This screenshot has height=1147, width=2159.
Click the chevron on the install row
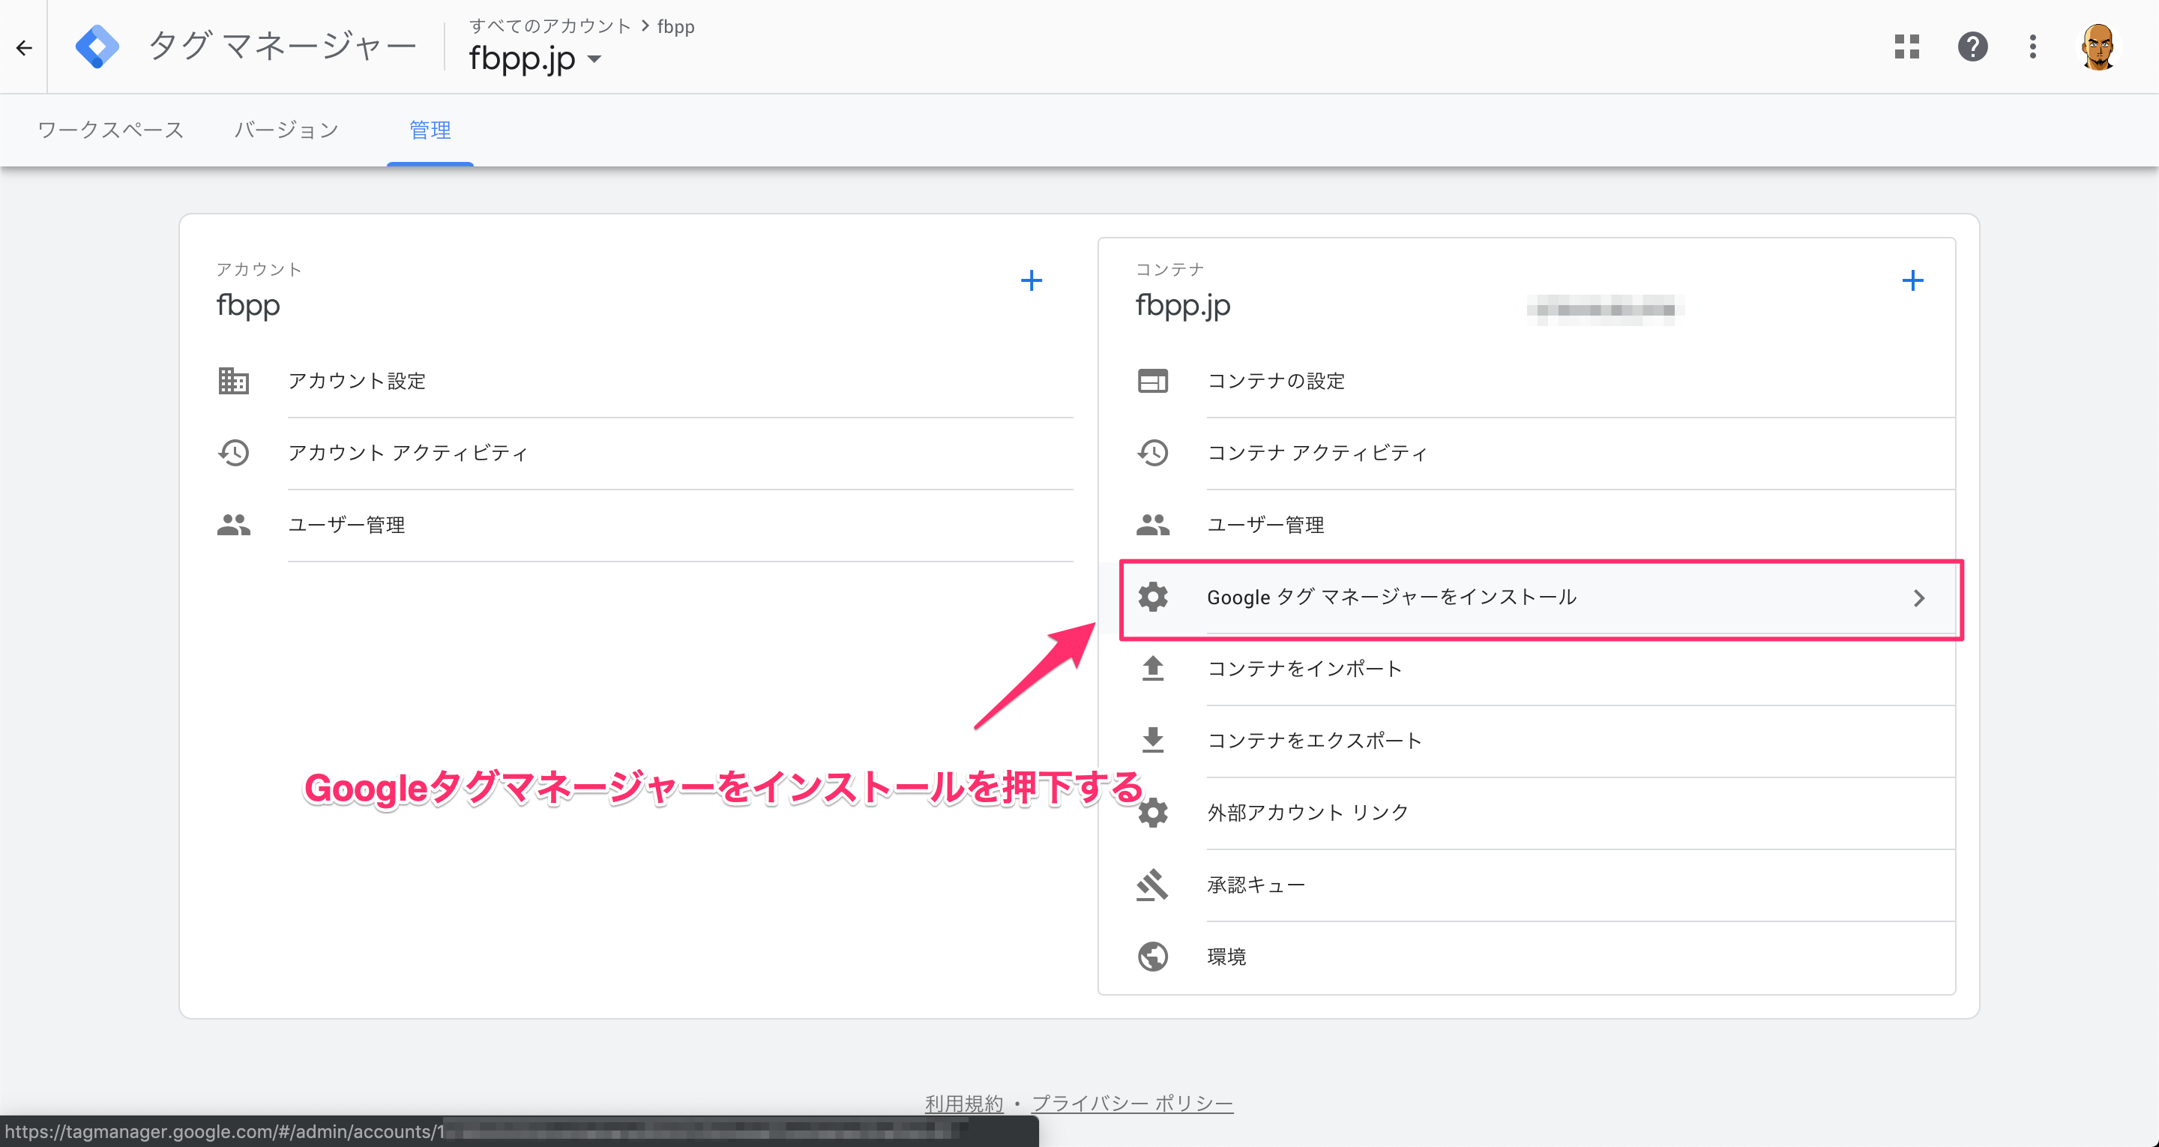[1918, 597]
